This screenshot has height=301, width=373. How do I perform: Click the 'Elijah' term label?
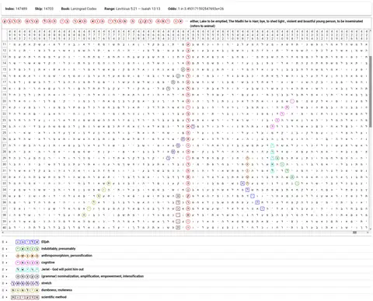point(45,242)
